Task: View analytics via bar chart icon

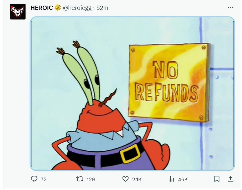Action: pos(171,179)
